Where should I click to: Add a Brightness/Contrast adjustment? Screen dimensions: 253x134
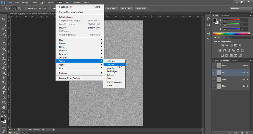(x=222, y=45)
